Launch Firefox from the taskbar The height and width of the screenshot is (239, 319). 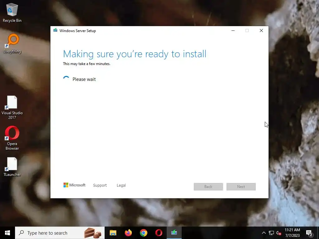pos(128,233)
